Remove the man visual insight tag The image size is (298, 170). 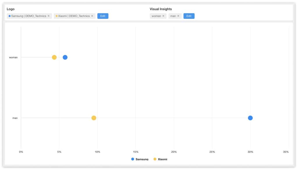(x=178, y=16)
